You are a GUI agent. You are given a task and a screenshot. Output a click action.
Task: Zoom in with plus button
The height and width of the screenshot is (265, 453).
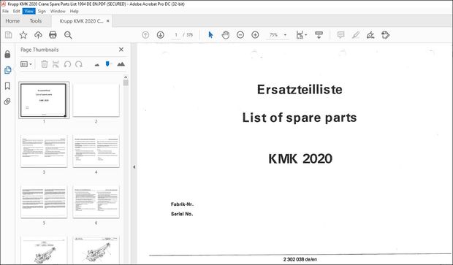point(255,35)
